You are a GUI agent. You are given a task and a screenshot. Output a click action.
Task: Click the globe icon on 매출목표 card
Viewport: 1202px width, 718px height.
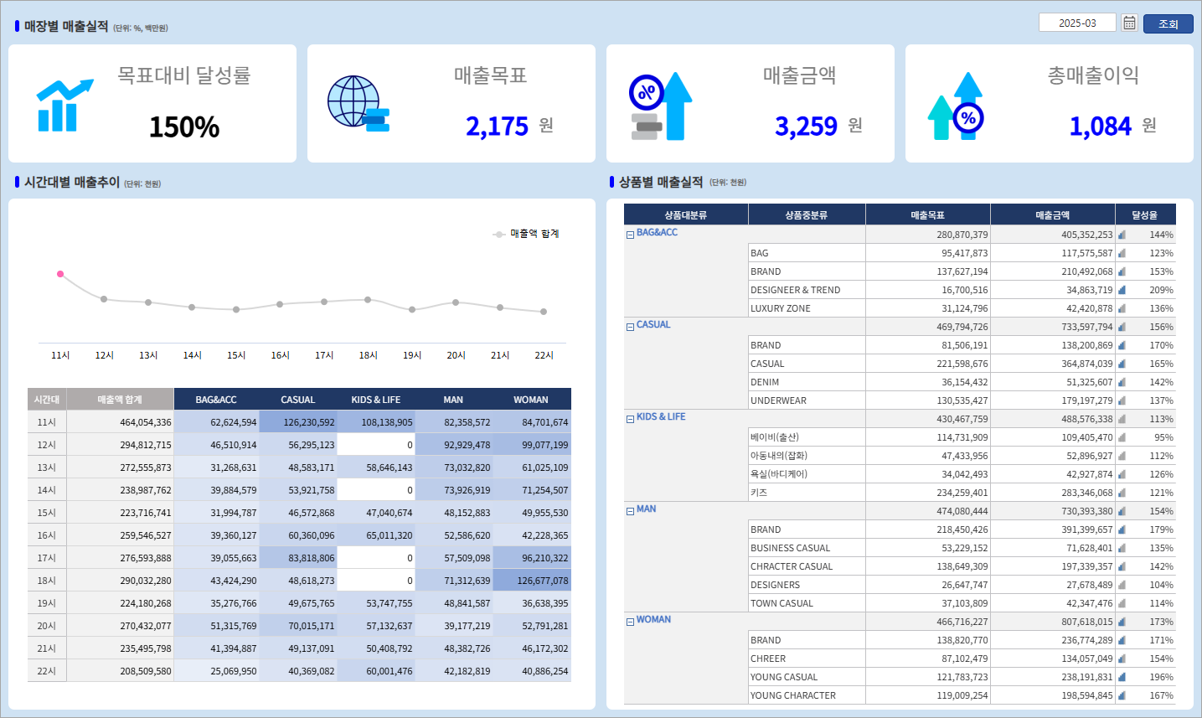[x=357, y=104]
